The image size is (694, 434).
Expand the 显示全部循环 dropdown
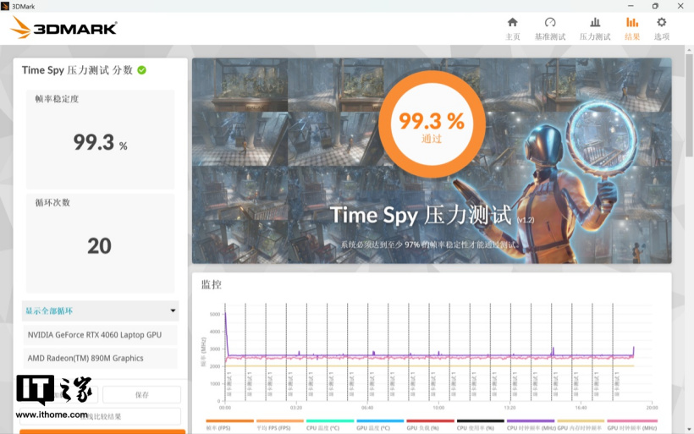click(100, 310)
